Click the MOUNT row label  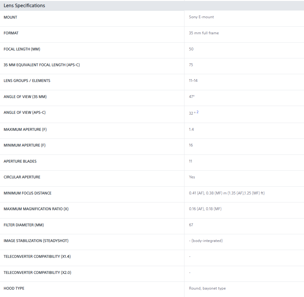click(11, 17)
